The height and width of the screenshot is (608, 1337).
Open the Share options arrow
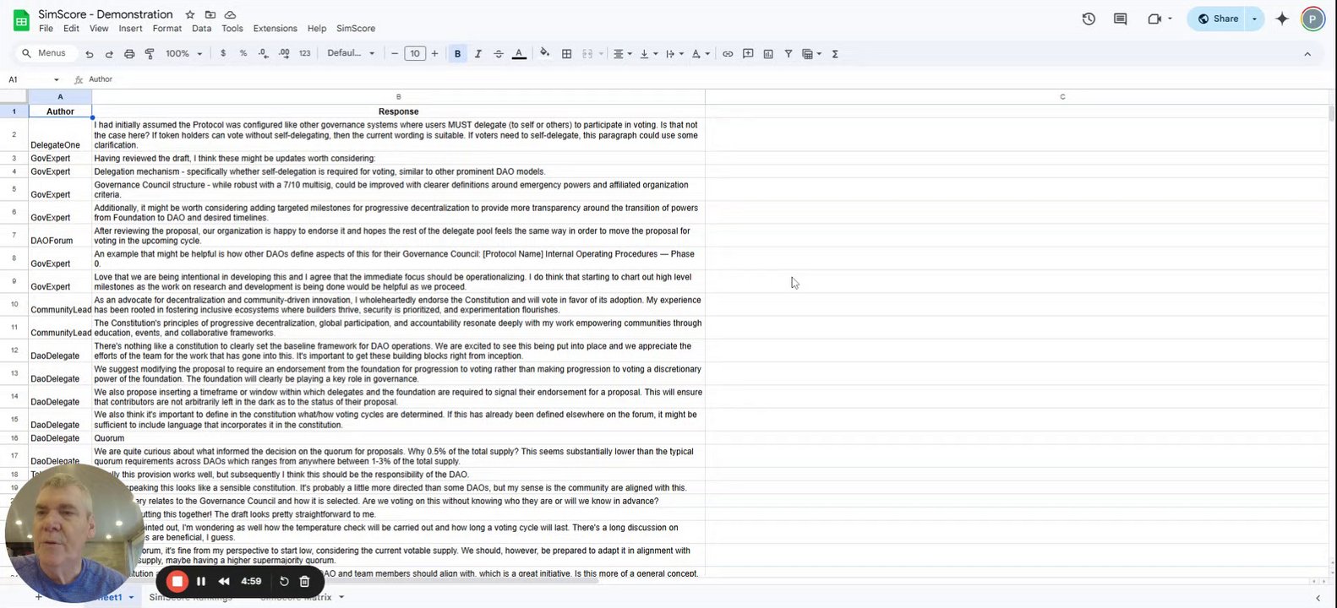point(1254,19)
